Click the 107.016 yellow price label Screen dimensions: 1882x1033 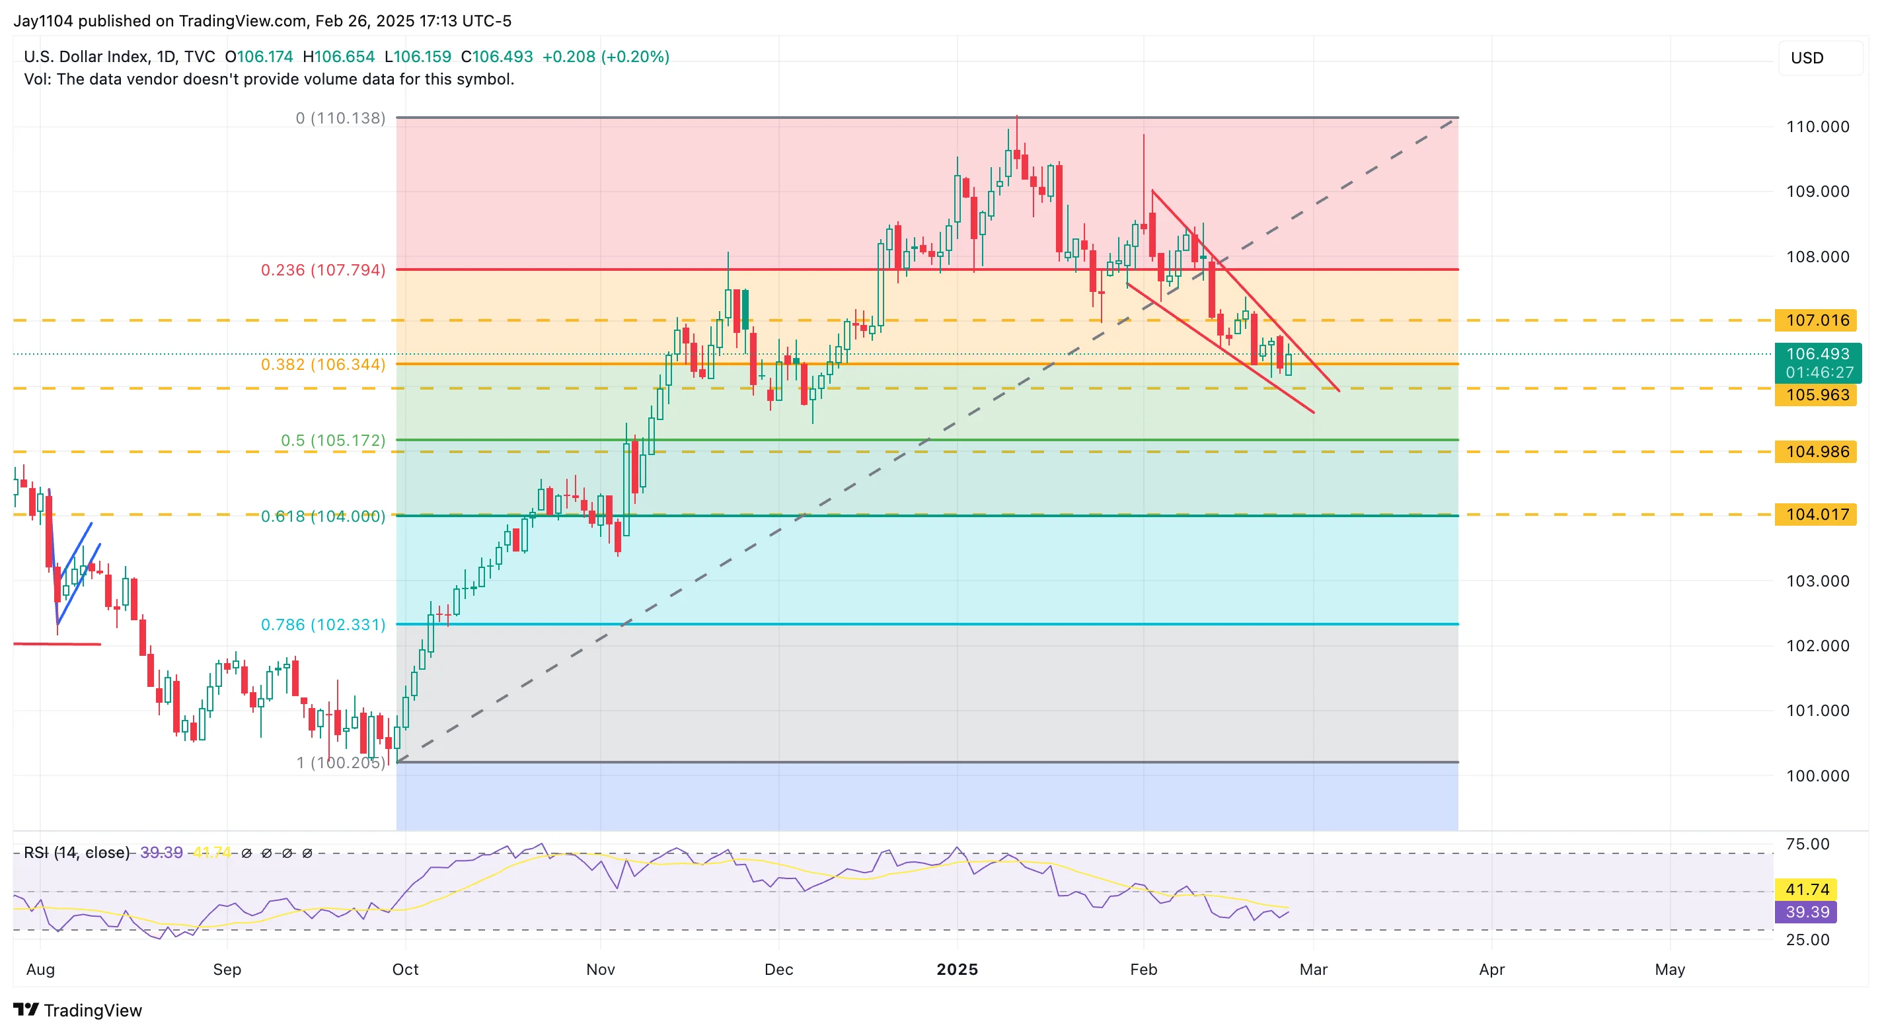(1816, 320)
